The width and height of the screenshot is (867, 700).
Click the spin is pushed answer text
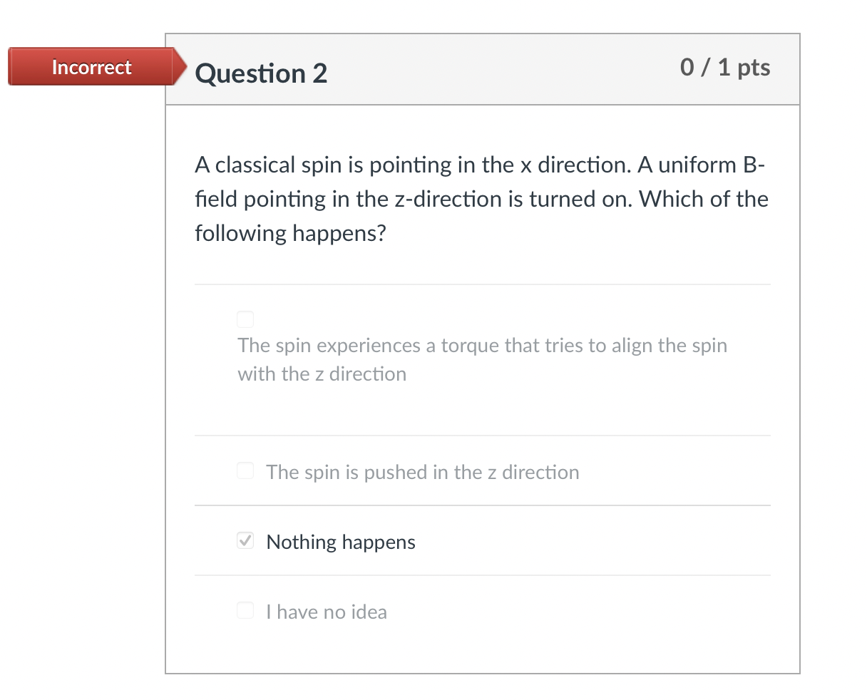pyautogui.click(x=422, y=472)
